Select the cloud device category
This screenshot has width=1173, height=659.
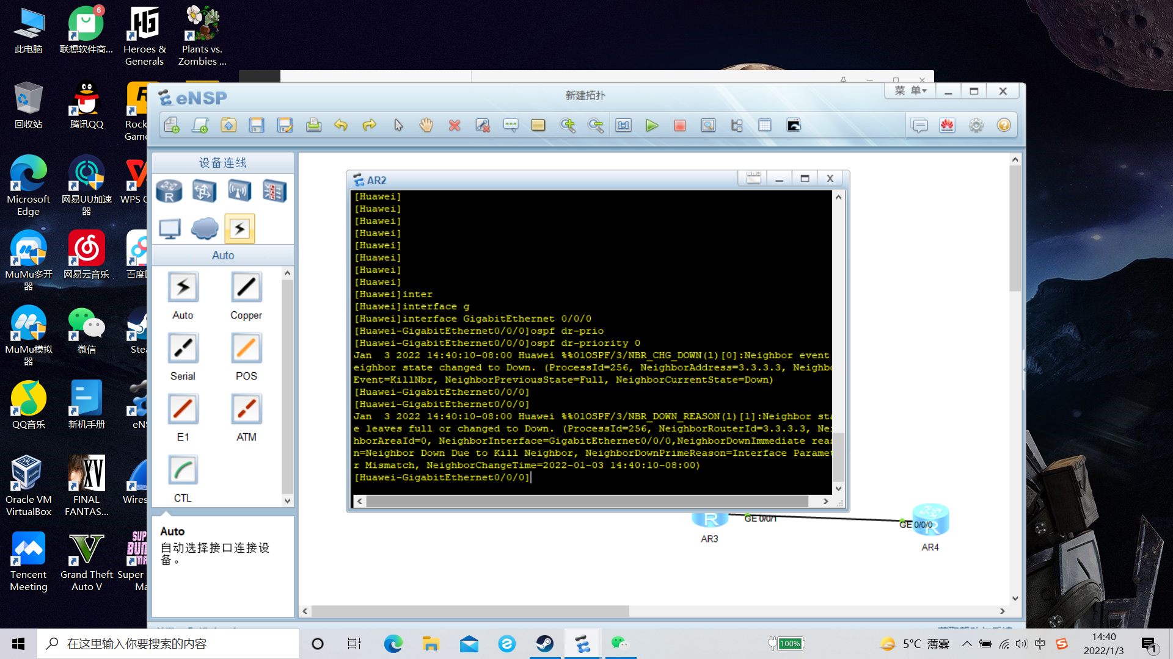pyautogui.click(x=205, y=229)
